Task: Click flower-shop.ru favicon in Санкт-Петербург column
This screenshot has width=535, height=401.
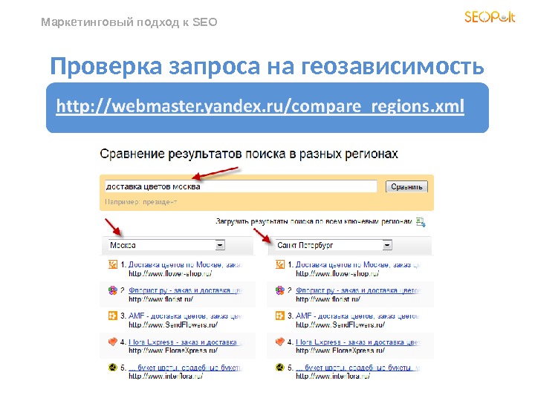Action: pos(280,264)
